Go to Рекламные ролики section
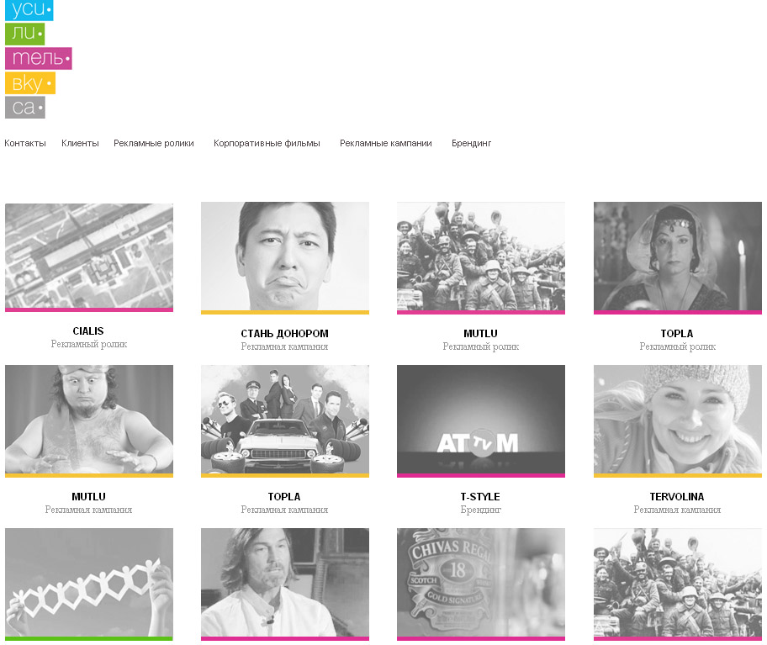Screen dimensions: 767x645 (154, 143)
